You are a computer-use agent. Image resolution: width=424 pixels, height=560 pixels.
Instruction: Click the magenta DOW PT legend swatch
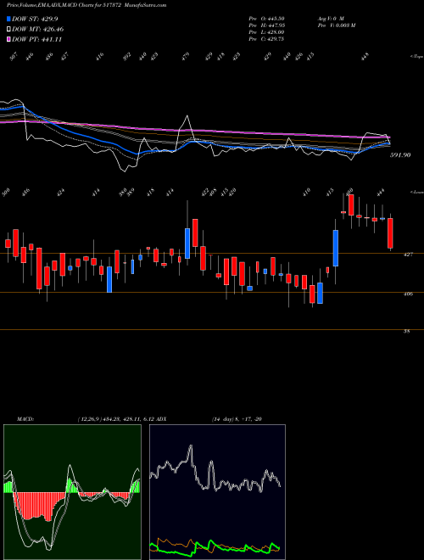[x=8, y=39]
